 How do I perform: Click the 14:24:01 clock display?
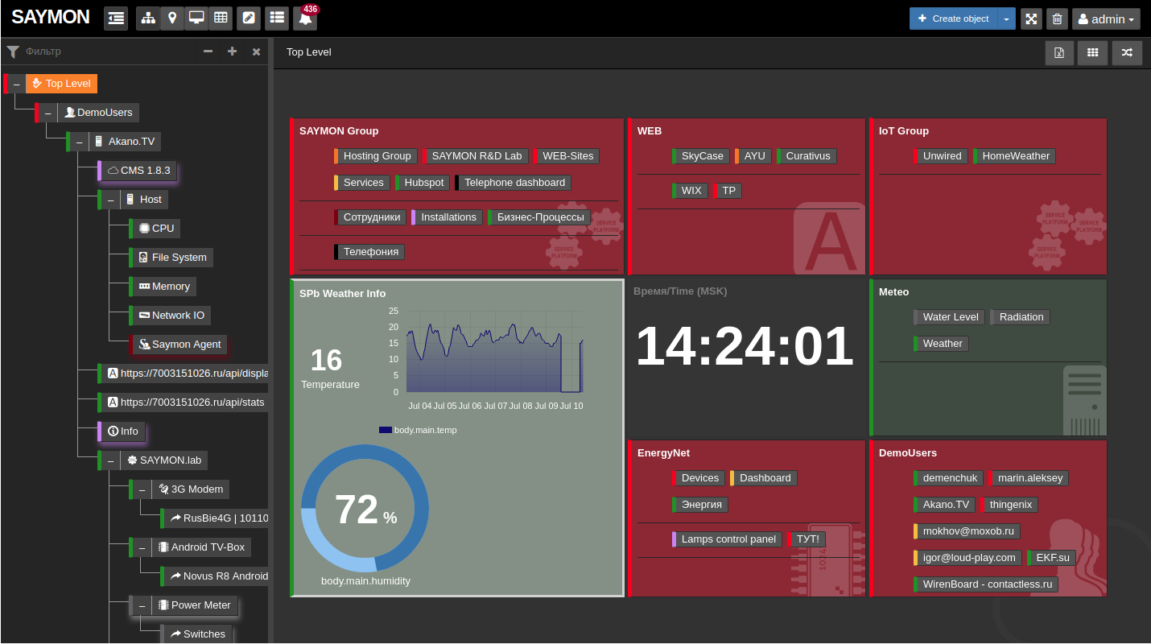click(745, 346)
